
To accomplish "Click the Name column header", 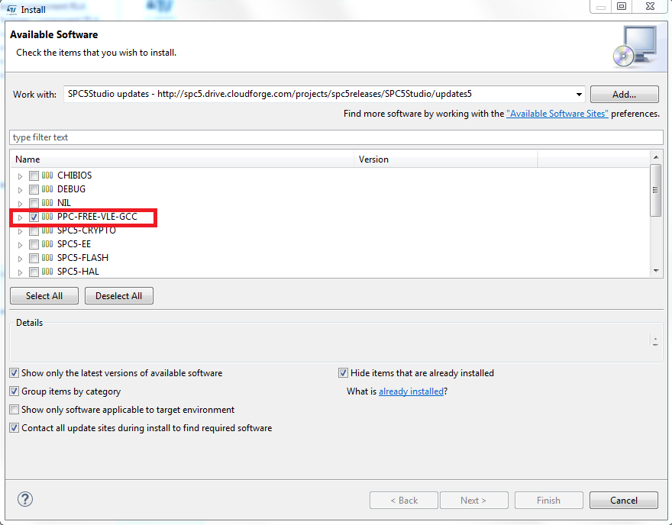I will tap(183, 159).
